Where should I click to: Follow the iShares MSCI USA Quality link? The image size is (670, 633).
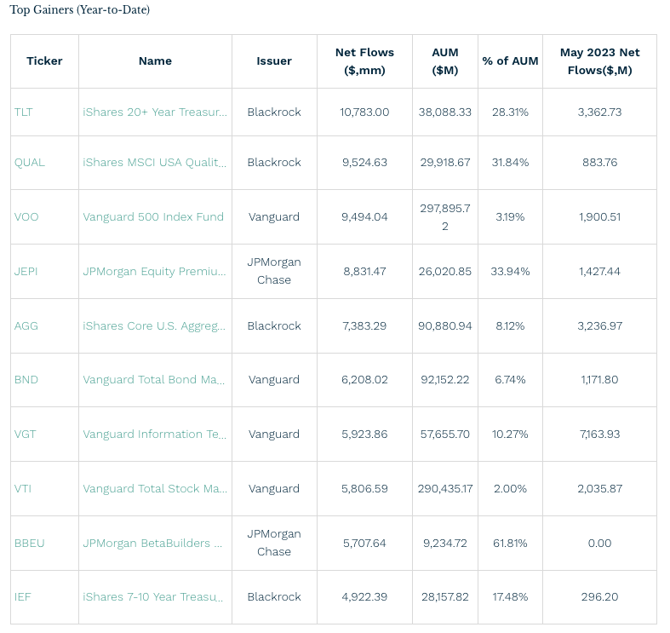point(155,163)
